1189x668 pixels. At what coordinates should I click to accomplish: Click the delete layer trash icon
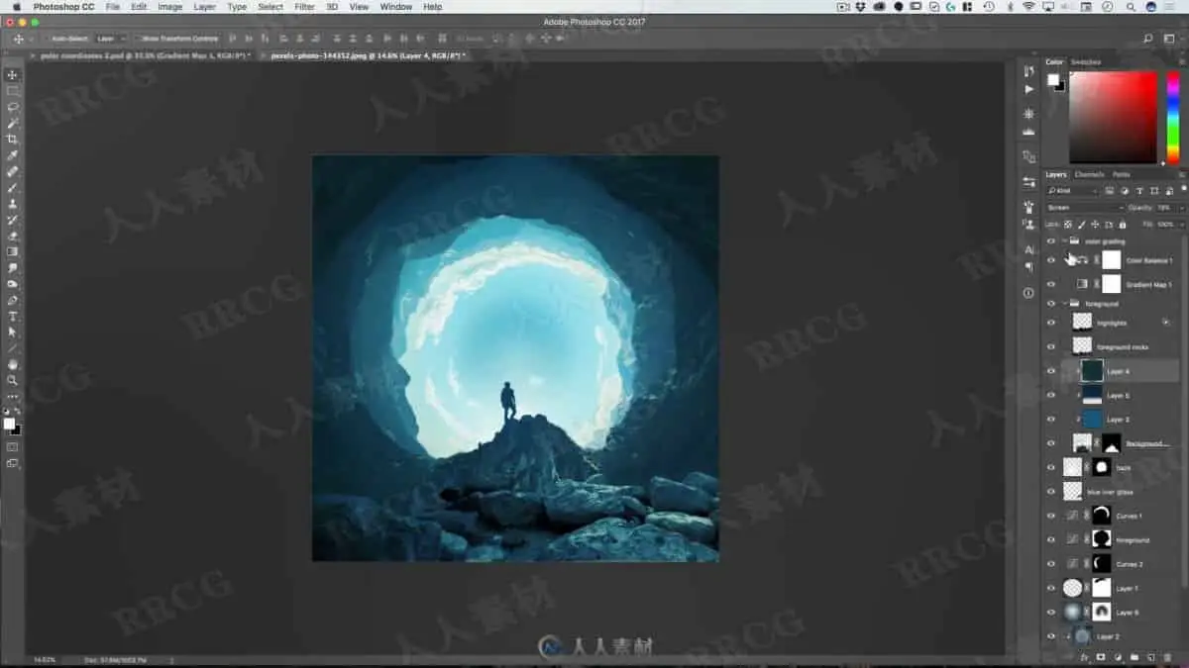1168,657
